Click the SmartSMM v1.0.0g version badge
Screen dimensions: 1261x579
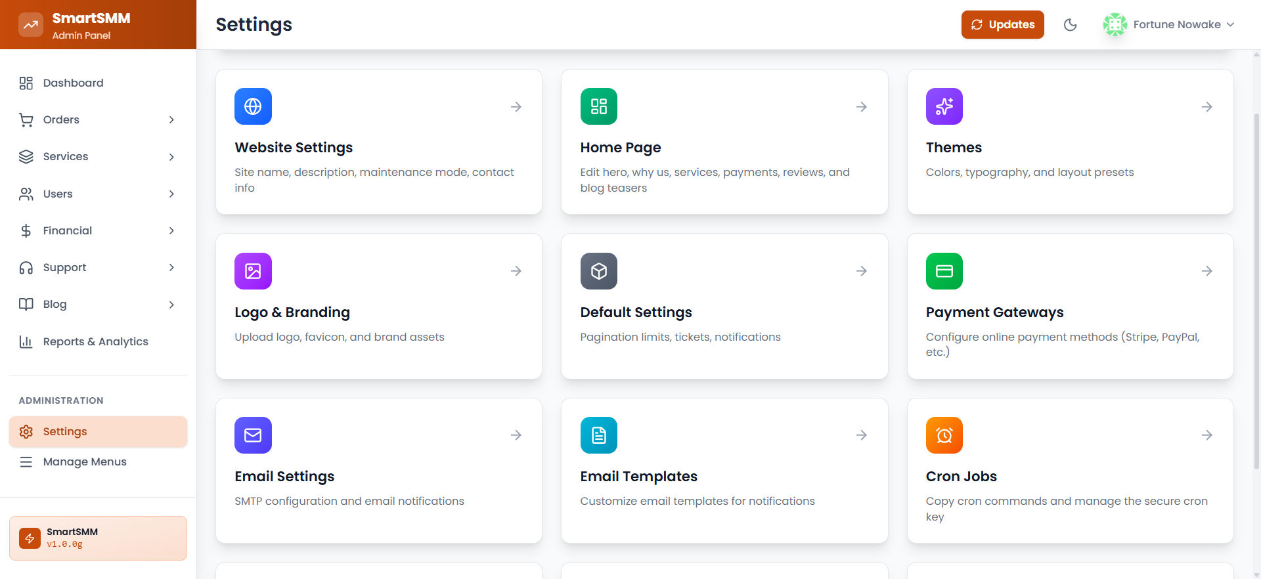tap(98, 538)
